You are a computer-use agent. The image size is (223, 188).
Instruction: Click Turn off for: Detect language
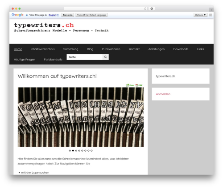coord(91,15)
